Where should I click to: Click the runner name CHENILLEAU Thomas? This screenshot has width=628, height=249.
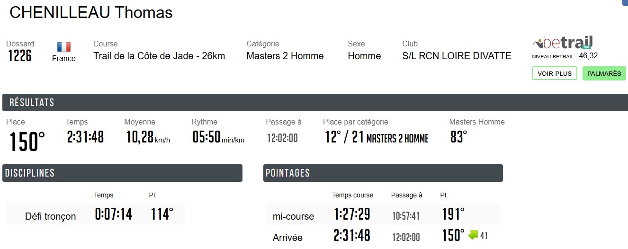click(x=91, y=13)
